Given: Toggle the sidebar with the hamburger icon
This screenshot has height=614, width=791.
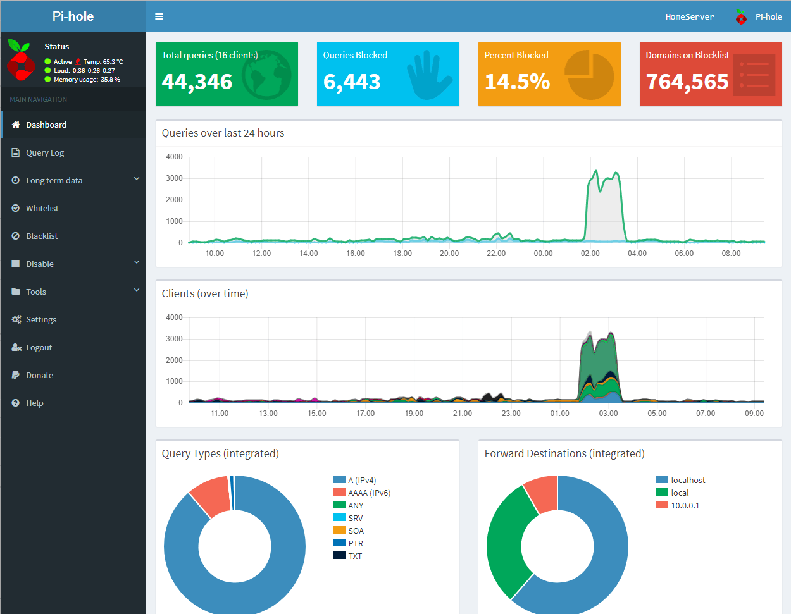Looking at the screenshot, I should [x=159, y=16].
